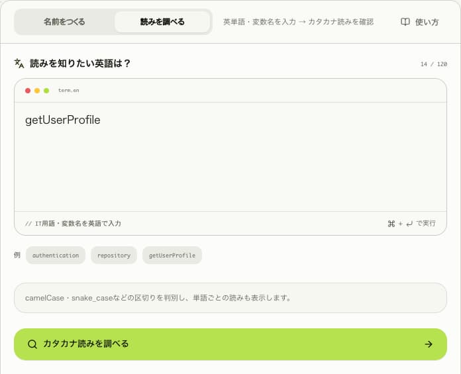Click the で実行 shortcut label
This screenshot has height=374, width=461.
coord(426,224)
